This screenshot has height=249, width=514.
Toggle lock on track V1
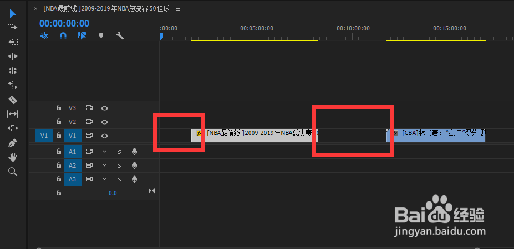pyautogui.click(x=59, y=136)
